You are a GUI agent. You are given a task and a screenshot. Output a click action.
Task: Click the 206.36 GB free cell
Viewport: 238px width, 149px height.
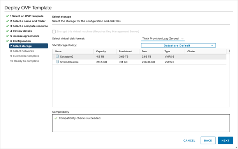(148, 62)
